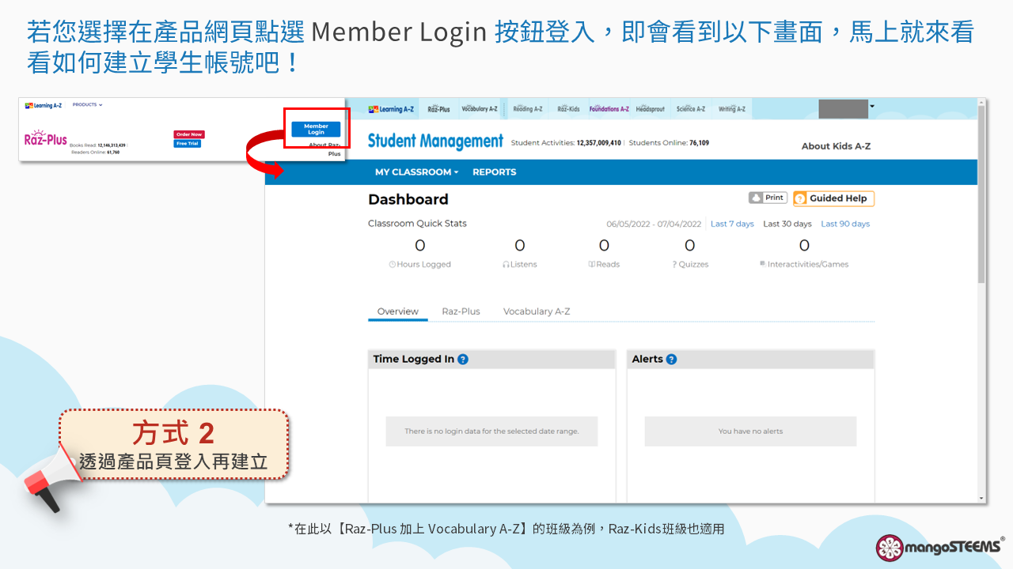
Task: Expand the MY CLASSROOM menu
Action: click(416, 172)
